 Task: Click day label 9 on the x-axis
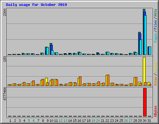coord(48,121)
